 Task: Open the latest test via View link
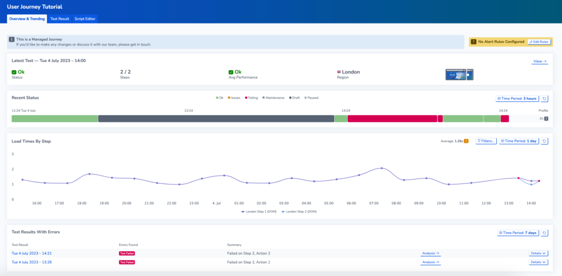pos(539,61)
